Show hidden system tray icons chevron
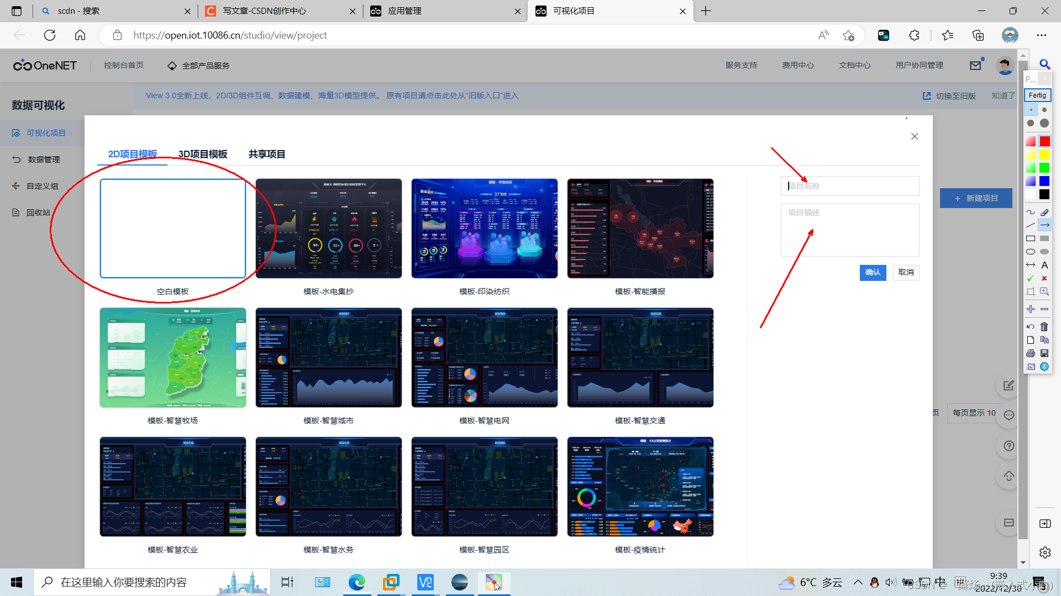Image resolution: width=1061 pixels, height=596 pixels. (858, 582)
